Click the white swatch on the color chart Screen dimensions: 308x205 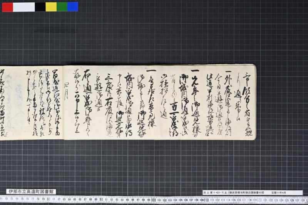pos(24,7)
